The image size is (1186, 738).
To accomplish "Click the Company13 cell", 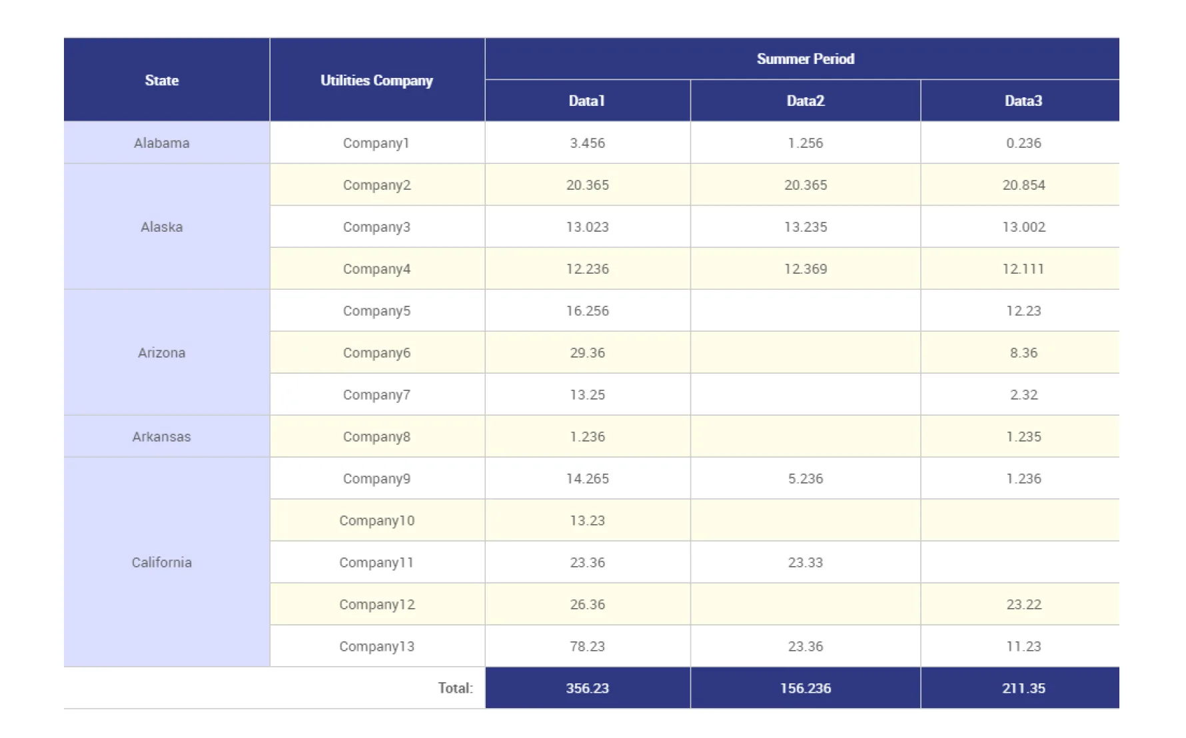I will tap(377, 646).
